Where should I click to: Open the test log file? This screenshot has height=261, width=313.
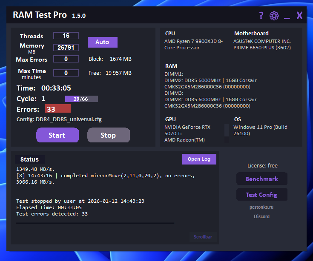point(199,159)
